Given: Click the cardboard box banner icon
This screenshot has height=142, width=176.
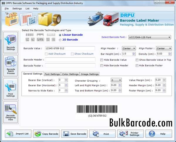Looking at the screenshot, I should point(45,19).
